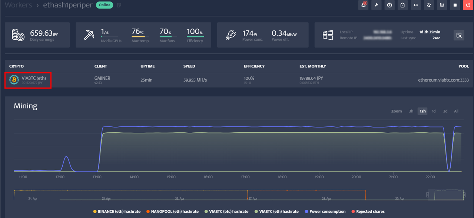Click the stop square icon
The width and height of the screenshot is (474, 218).
click(454, 5)
